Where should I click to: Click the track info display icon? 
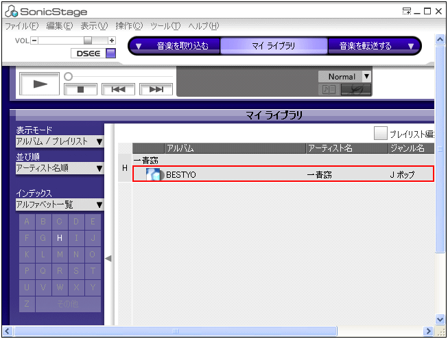pyautogui.click(x=329, y=90)
